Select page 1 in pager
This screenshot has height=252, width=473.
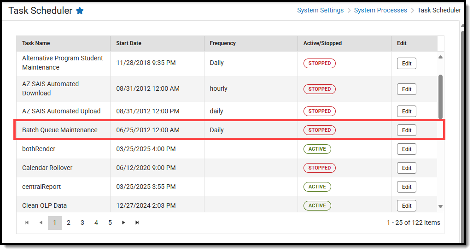tap(55, 223)
